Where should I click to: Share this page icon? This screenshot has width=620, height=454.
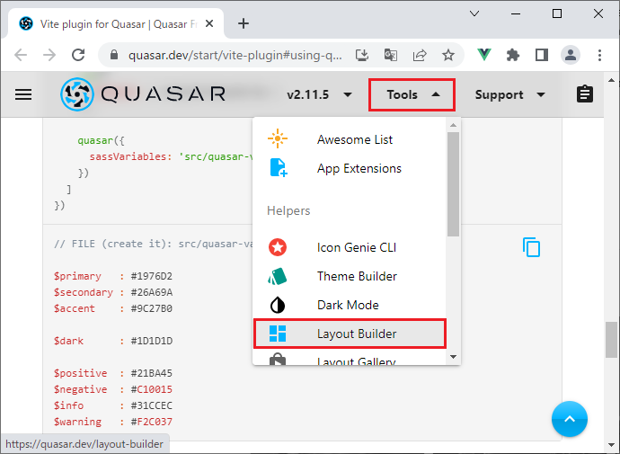420,55
